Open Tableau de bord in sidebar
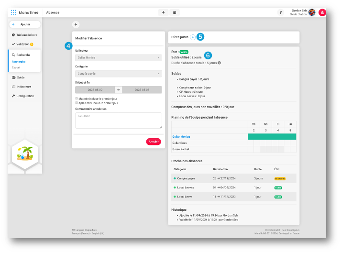 pos(27,35)
